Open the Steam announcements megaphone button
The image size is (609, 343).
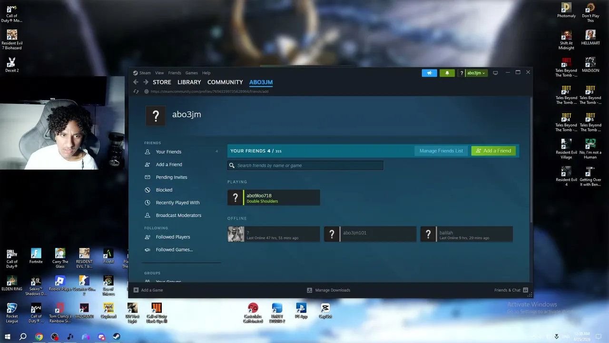(429, 73)
